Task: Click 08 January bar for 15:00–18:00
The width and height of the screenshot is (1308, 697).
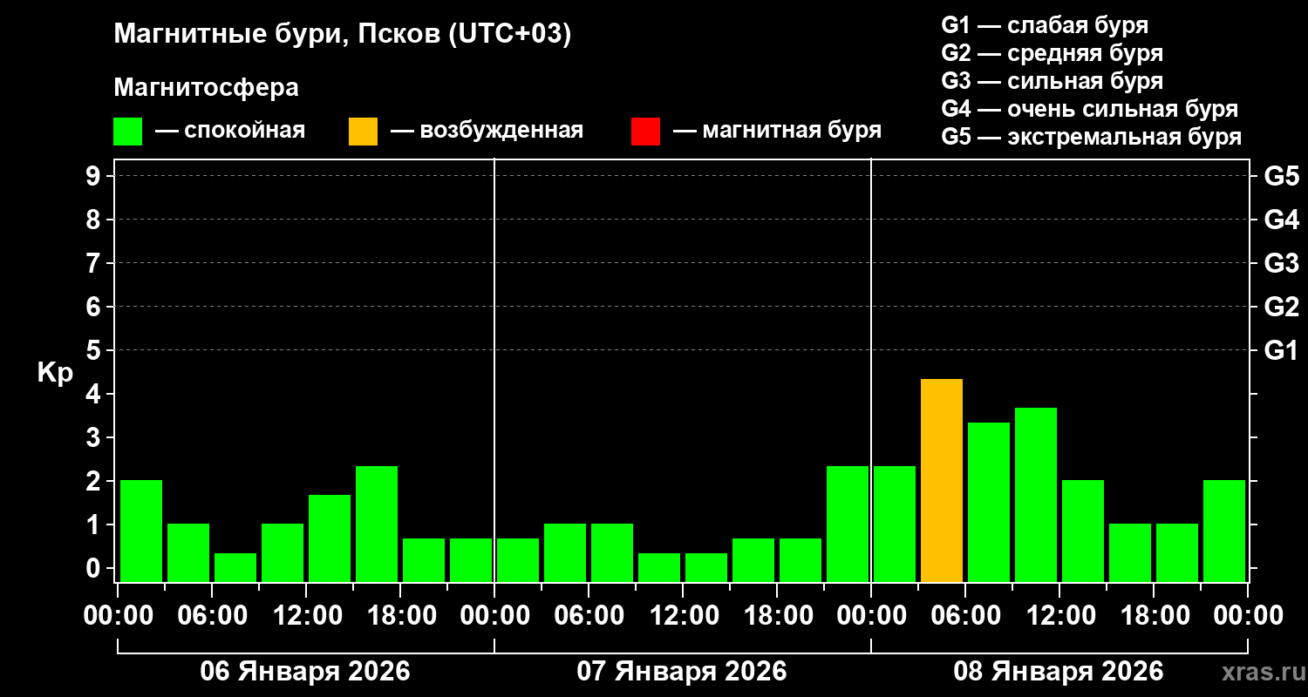Action: coord(1130,552)
